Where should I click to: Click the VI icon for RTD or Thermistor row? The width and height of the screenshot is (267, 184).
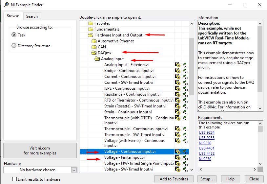pyautogui.click(x=177, y=100)
